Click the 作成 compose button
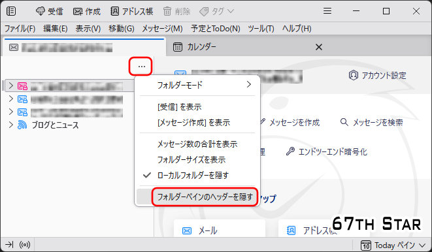The width and height of the screenshot is (432, 252). coord(87,11)
